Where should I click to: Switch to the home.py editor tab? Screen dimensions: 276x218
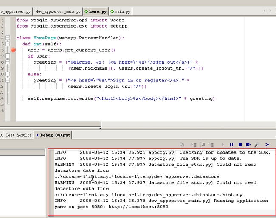(96, 11)
